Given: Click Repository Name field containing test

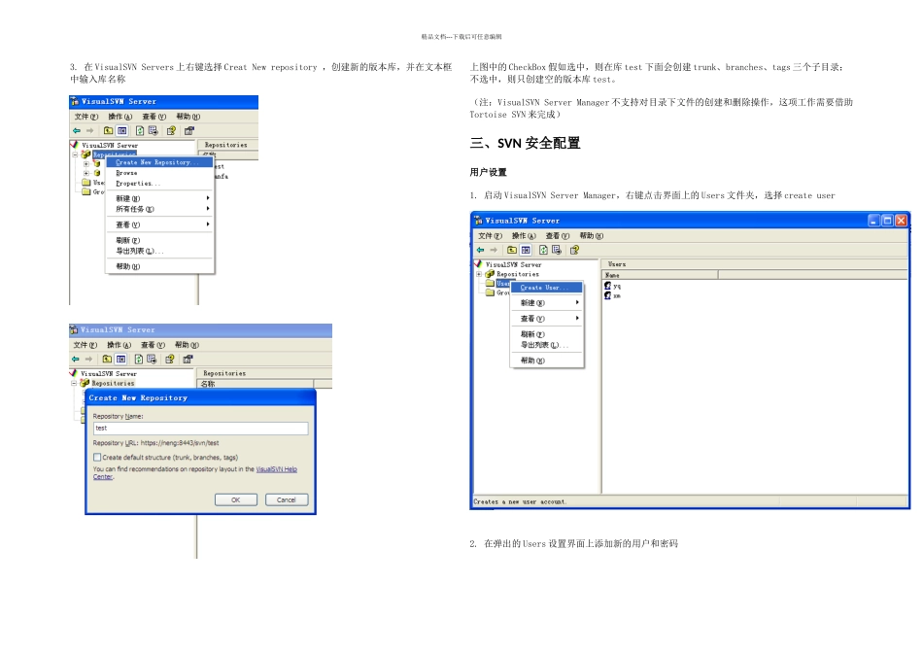Looking at the screenshot, I should pyautogui.click(x=201, y=429).
